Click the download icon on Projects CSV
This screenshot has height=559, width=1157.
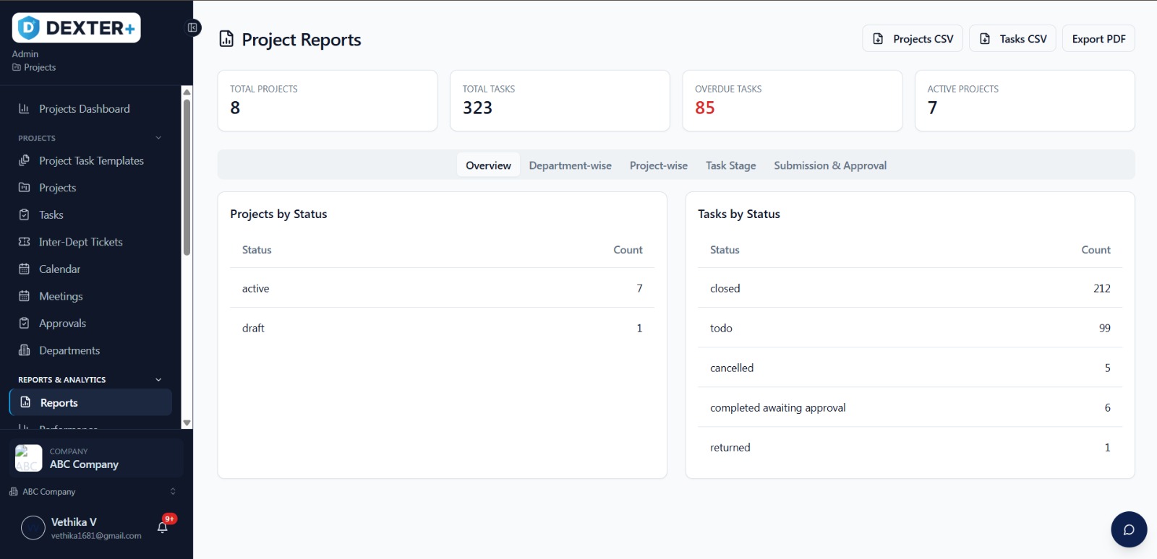coord(878,39)
